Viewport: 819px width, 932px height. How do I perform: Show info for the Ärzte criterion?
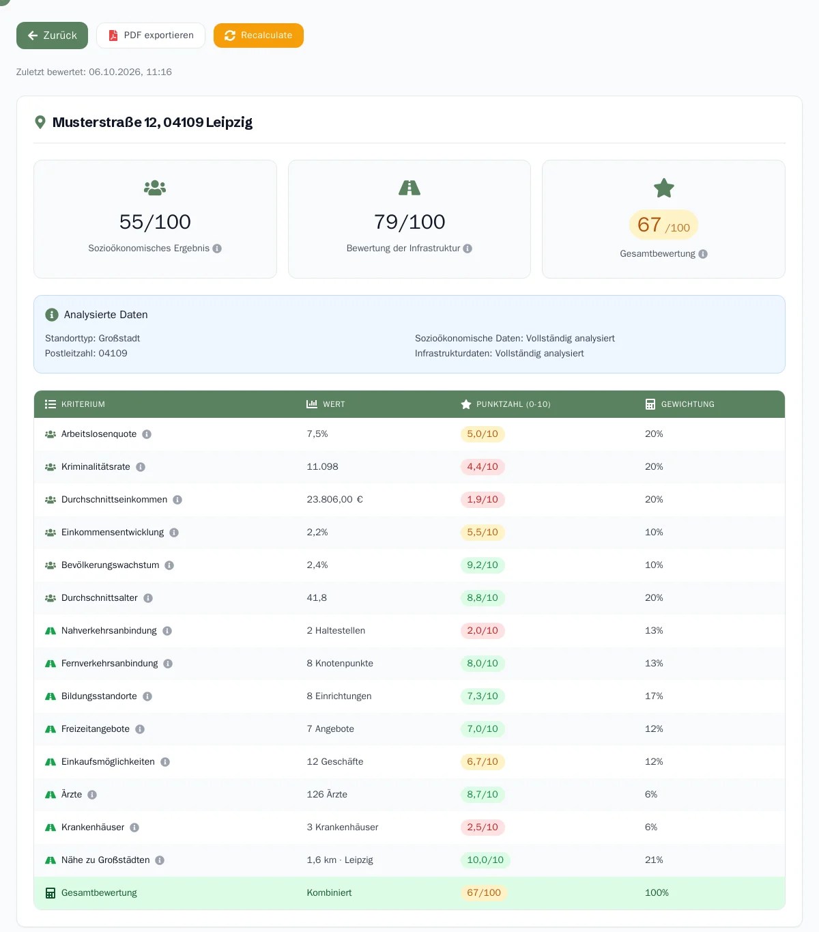click(92, 795)
